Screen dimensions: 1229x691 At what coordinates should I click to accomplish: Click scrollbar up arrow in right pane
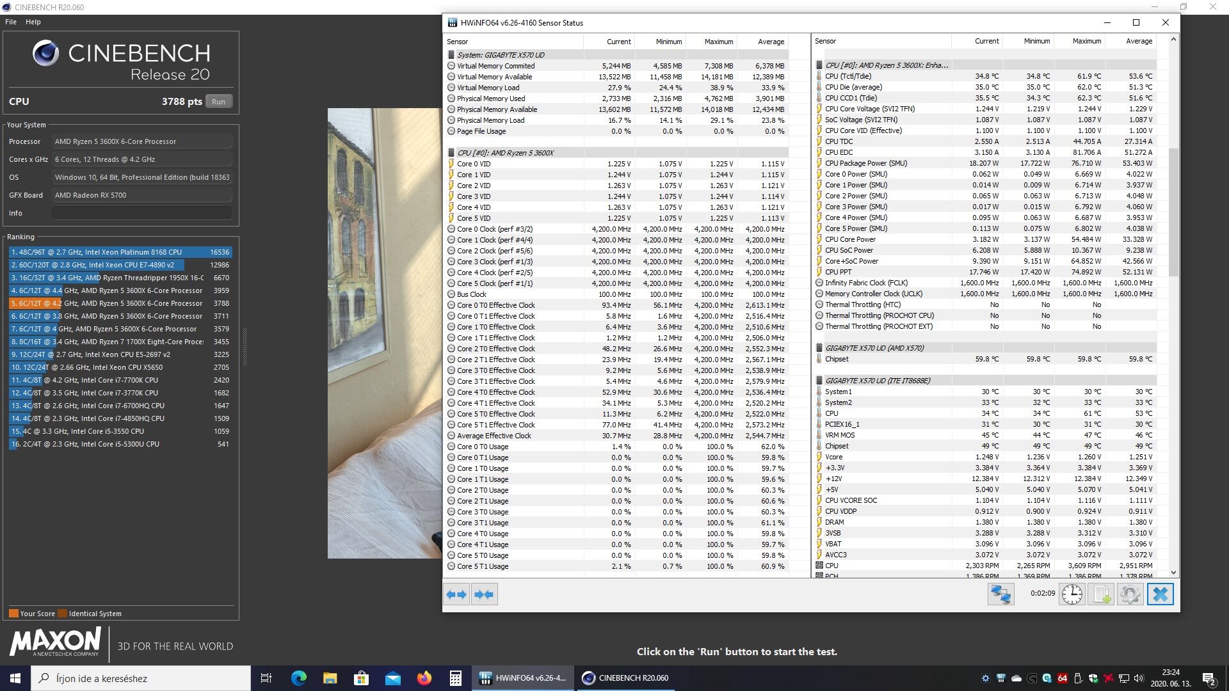pos(1173,40)
